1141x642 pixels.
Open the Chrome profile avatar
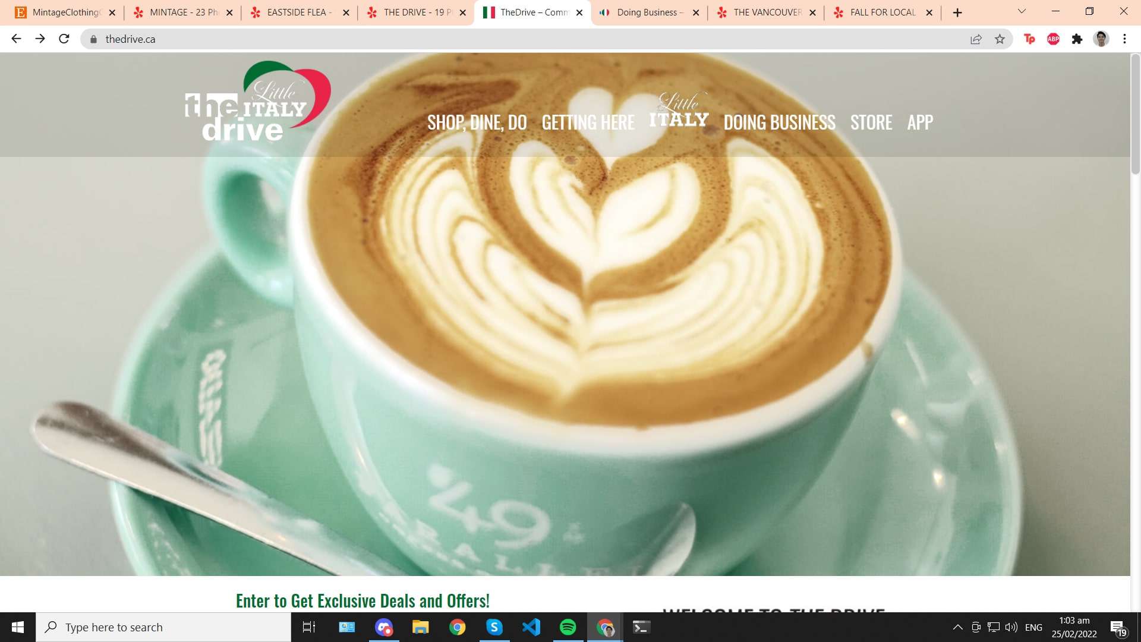(1101, 39)
